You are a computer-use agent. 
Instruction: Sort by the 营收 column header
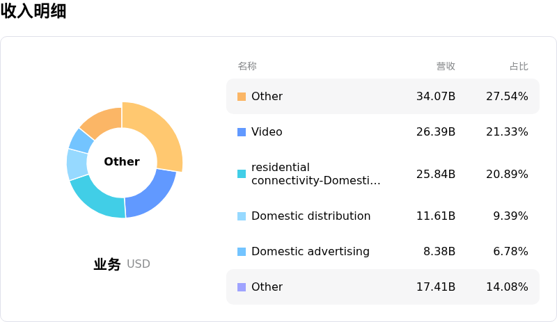[446, 66]
